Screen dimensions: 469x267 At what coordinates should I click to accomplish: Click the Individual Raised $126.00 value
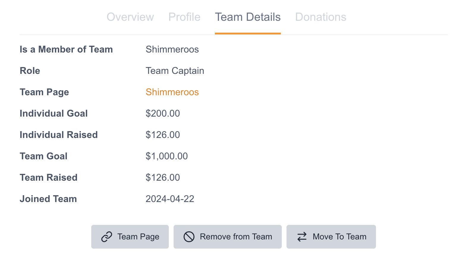point(163,135)
